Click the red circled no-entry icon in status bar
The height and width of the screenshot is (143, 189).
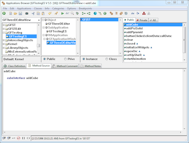[19, 138]
